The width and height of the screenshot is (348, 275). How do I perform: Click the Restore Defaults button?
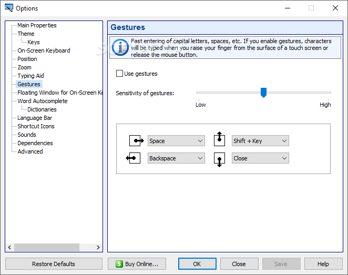[54, 263]
